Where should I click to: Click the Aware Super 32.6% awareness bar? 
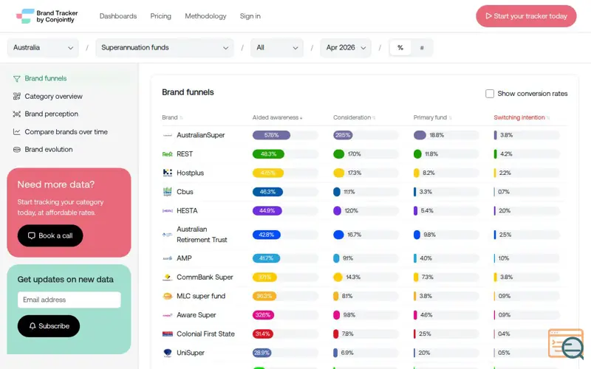[263, 315]
